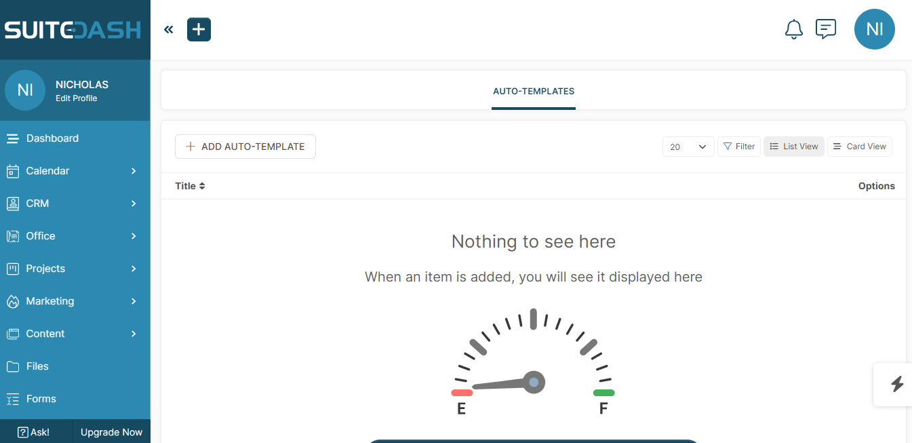Click the Ask! help button
The width and height of the screenshot is (912, 443).
33,432
